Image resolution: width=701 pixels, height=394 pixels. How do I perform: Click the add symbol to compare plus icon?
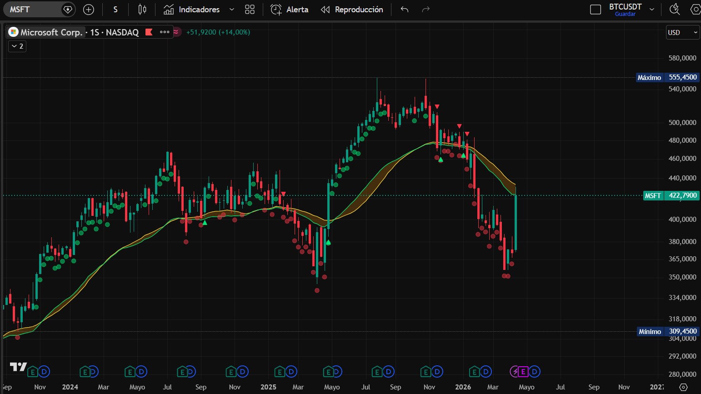click(89, 10)
